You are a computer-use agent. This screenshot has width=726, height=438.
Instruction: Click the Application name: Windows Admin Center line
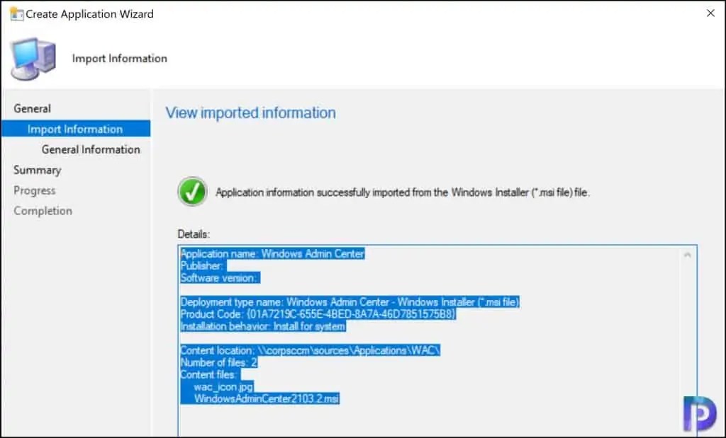[273, 253]
